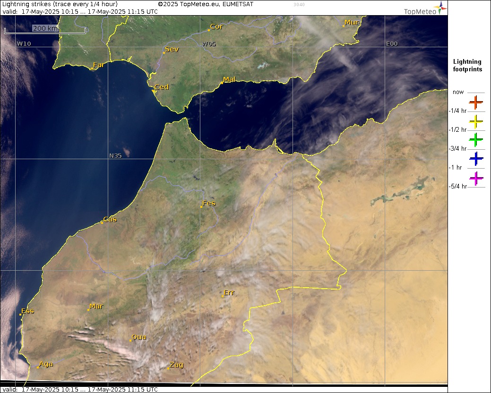Screen dimensions: 491x393
Task: Click the yellow -1/4 hr lightning cross
Action: click(476, 121)
